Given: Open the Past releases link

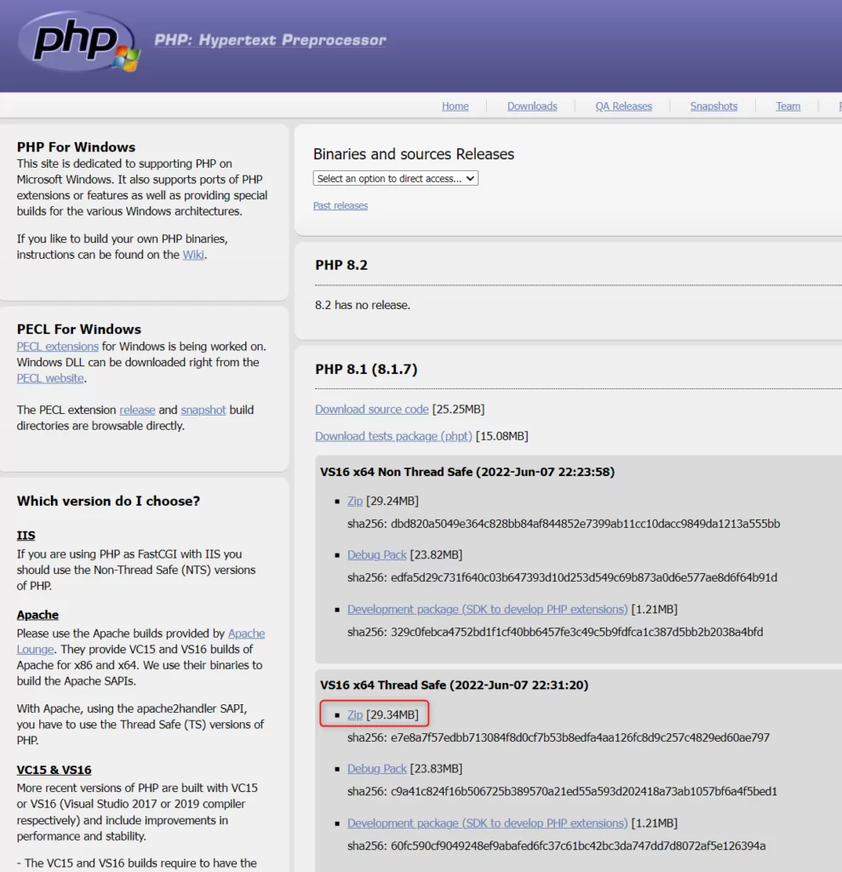Looking at the screenshot, I should click(341, 206).
